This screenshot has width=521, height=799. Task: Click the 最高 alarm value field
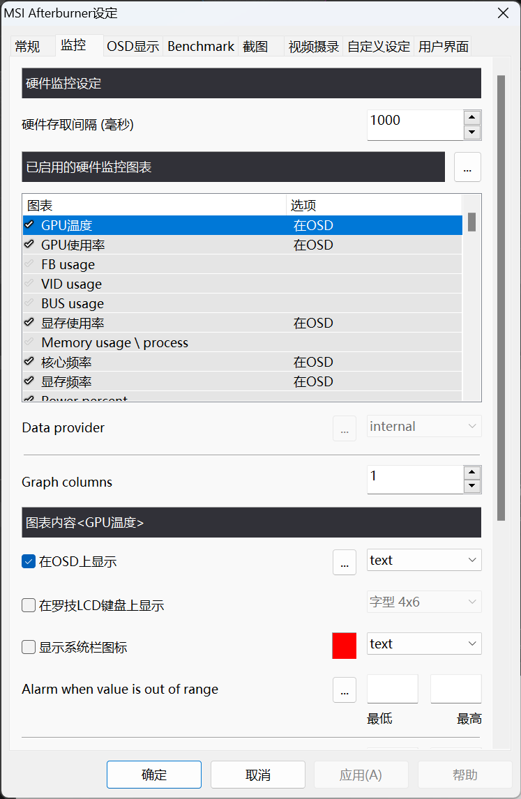[455, 689]
